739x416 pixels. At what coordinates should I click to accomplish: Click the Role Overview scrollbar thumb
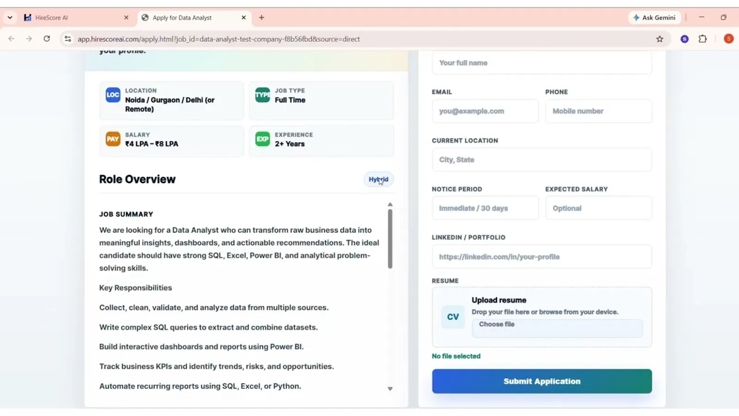coord(390,239)
